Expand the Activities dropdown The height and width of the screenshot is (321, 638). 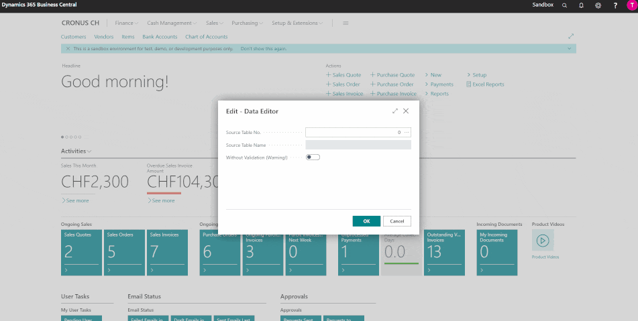(76, 151)
